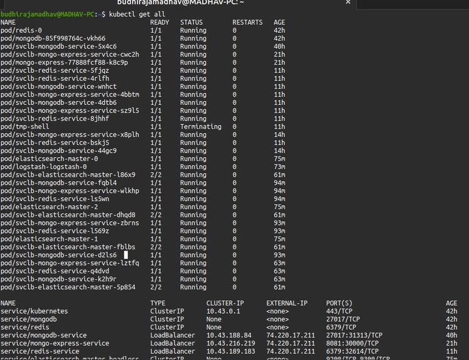Close the budhirajamadhav@MADHAV-PC terminal tab
Screen dimensions: 469x360
tap(348, 2)
